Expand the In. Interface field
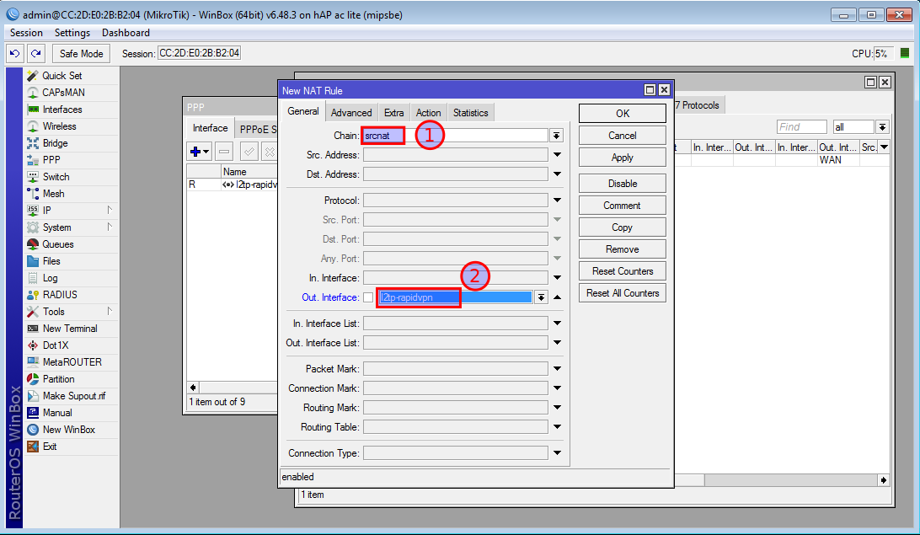 557,278
